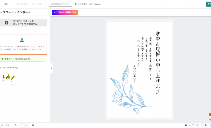Click the green download button

coord(208,4)
